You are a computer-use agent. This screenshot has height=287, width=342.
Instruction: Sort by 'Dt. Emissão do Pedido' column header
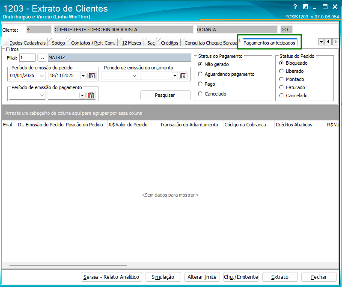click(x=41, y=125)
